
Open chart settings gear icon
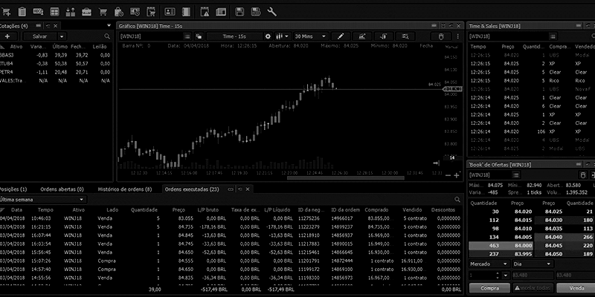[266, 36]
